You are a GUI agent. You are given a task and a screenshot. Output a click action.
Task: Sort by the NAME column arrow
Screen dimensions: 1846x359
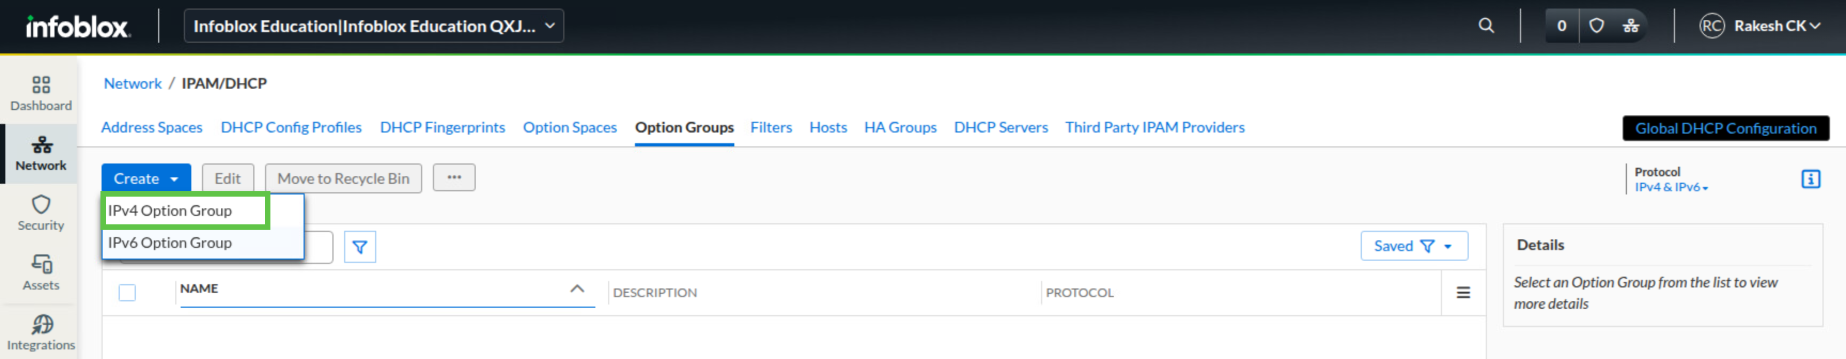tap(577, 289)
